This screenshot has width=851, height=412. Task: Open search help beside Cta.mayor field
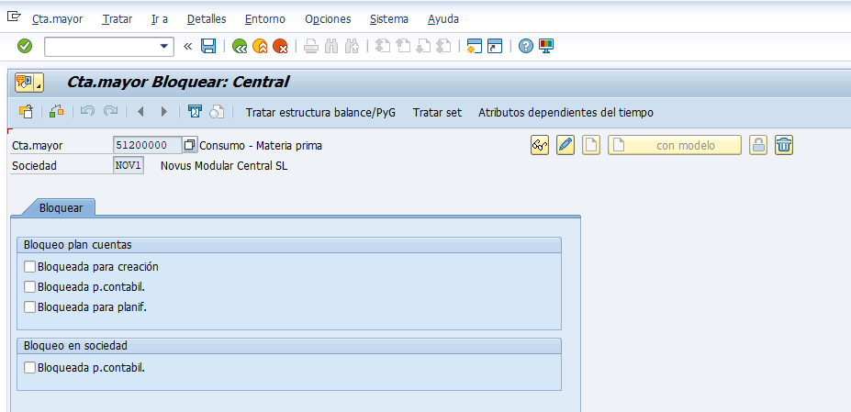190,145
